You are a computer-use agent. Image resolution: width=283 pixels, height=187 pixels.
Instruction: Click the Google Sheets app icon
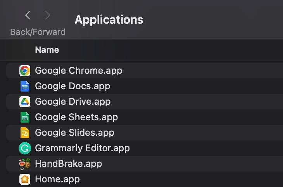(x=24, y=117)
